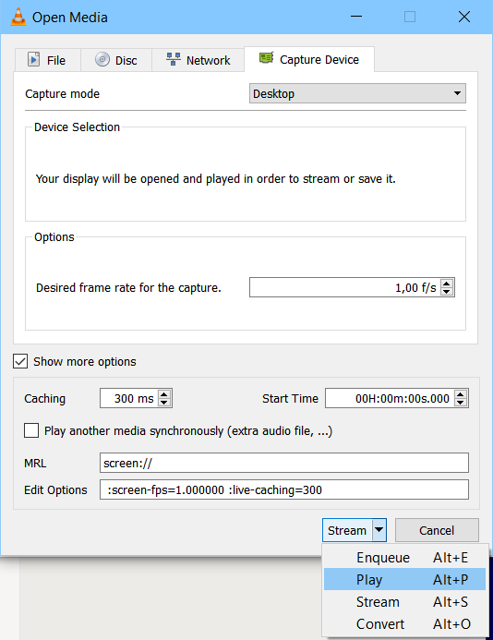Image resolution: width=493 pixels, height=640 pixels.
Task: Choose Enqueue from the dropdown menu
Action: tap(404, 558)
